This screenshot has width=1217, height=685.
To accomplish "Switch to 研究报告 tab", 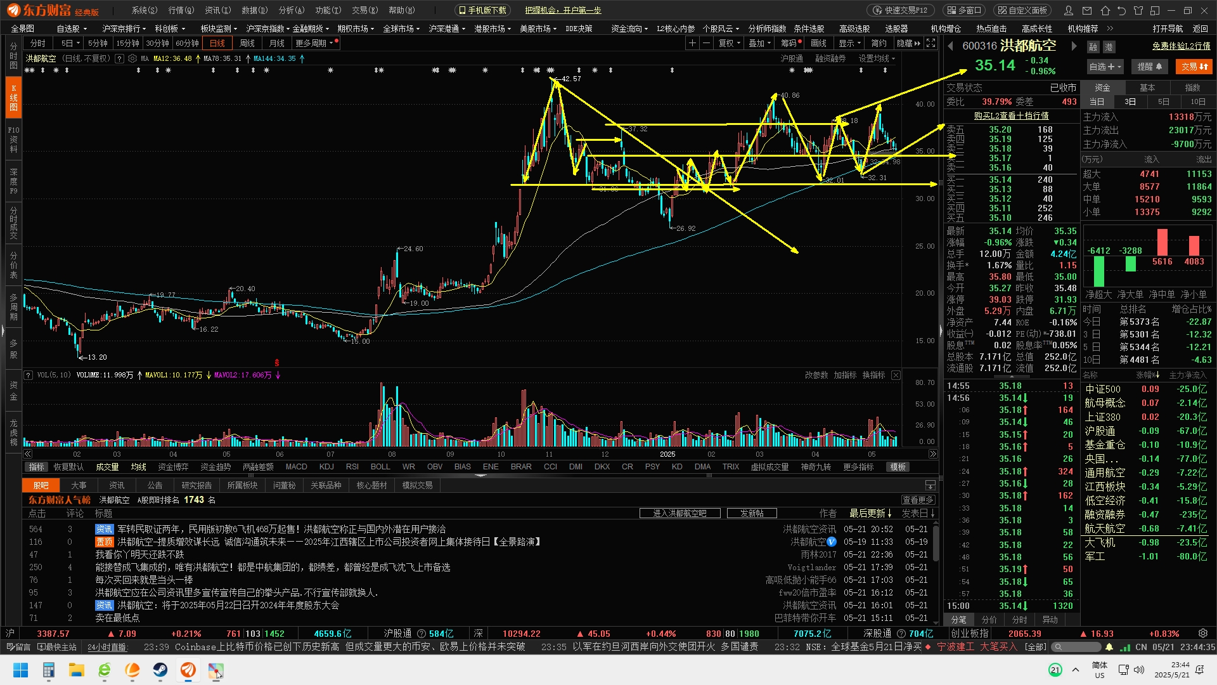I will (x=196, y=485).
